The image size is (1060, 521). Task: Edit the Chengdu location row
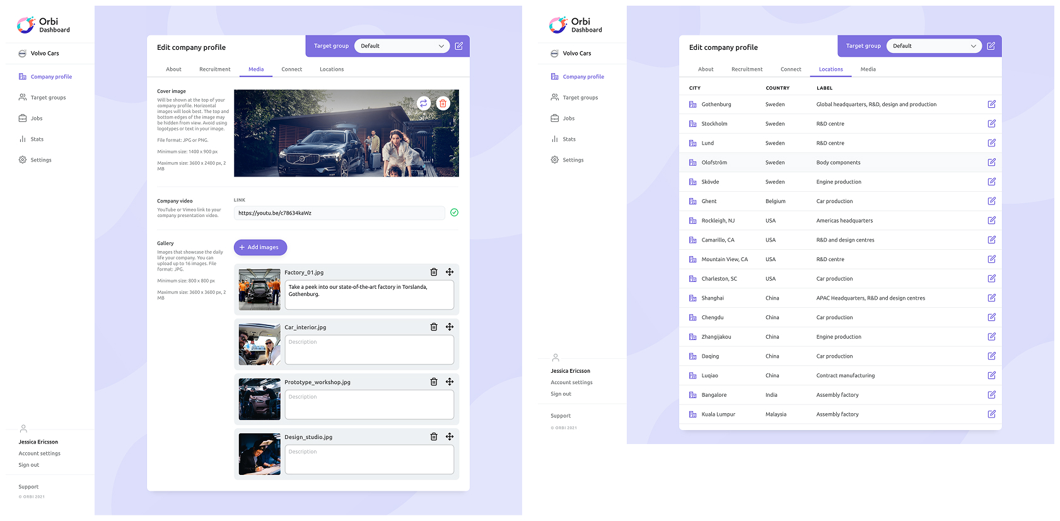(x=992, y=317)
